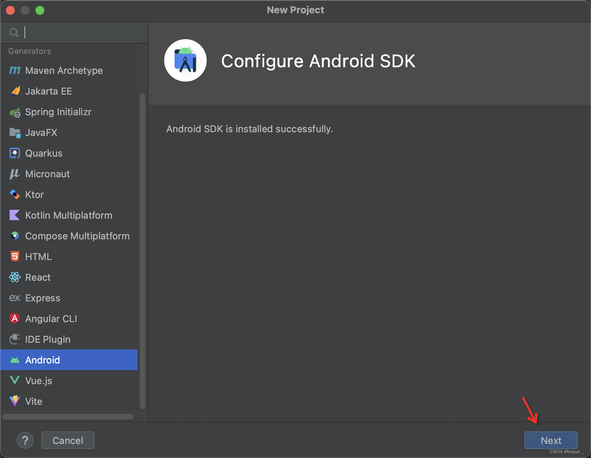The image size is (591, 458).
Task: Click the vertical scrollbar of generator list
Action: pyautogui.click(x=143, y=251)
